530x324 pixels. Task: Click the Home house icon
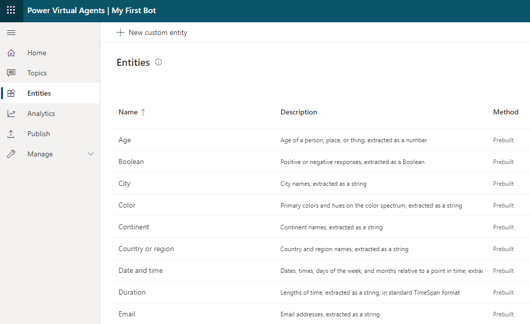[x=11, y=53]
